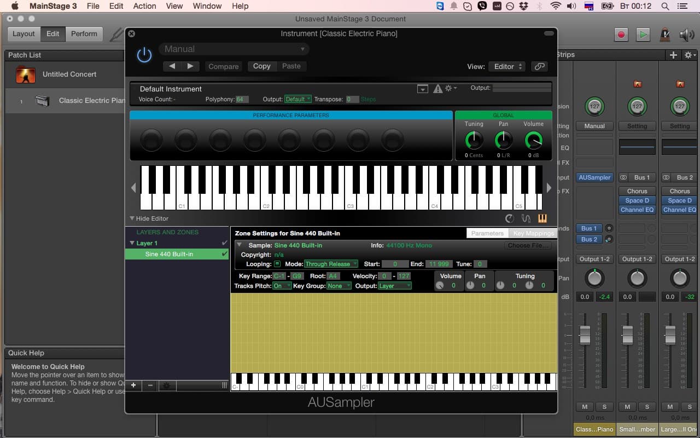700x438 pixels.
Task: Open the View Editor dropdown
Action: point(506,66)
